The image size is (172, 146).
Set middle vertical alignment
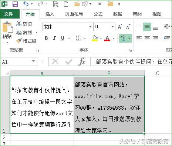(147, 27)
